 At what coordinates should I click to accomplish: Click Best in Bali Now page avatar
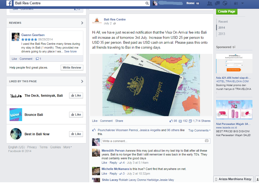point(16,134)
